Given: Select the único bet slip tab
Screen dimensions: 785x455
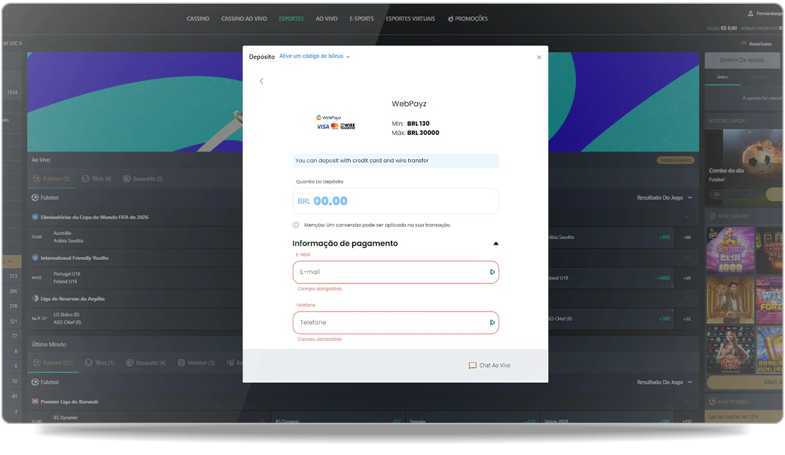Looking at the screenshot, I should pos(722,77).
